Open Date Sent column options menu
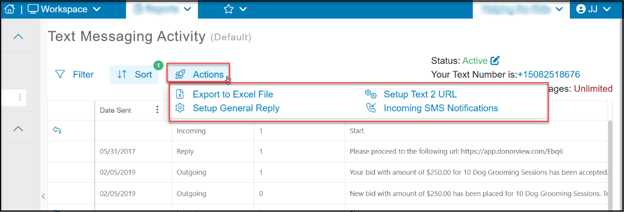The height and width of the screenshot is (212, 624). [x=158, y=110]
